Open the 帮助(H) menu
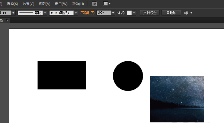This screenshot has height=123, width=224. [x=78, y=4]
